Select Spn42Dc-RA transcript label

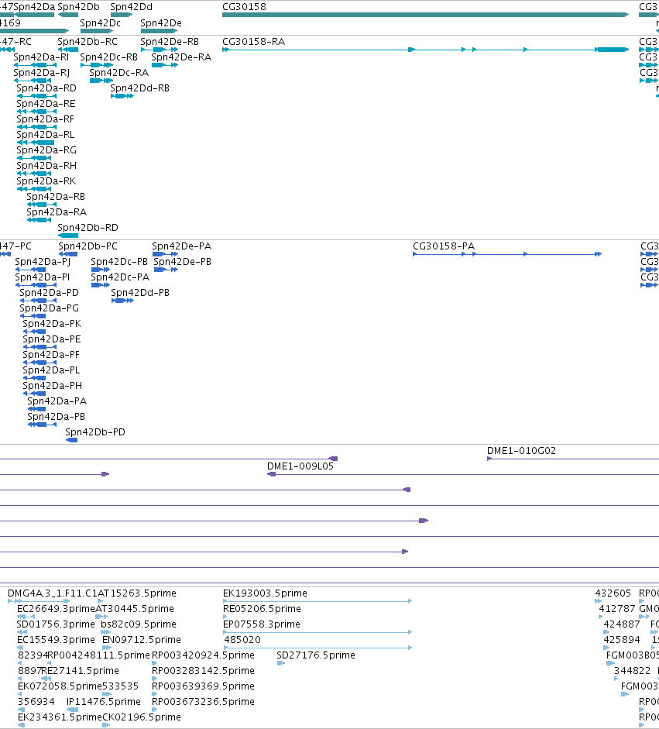click(119, 73)
